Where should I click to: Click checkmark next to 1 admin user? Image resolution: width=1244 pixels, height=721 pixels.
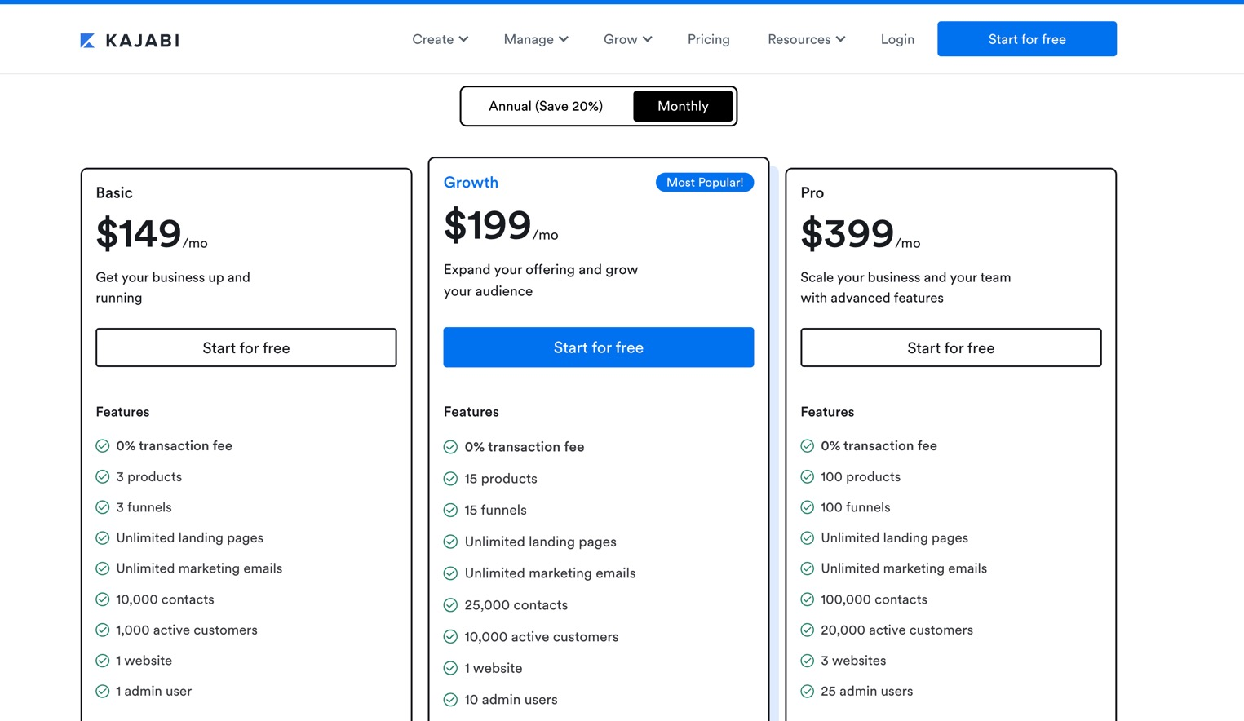point(102,691)
